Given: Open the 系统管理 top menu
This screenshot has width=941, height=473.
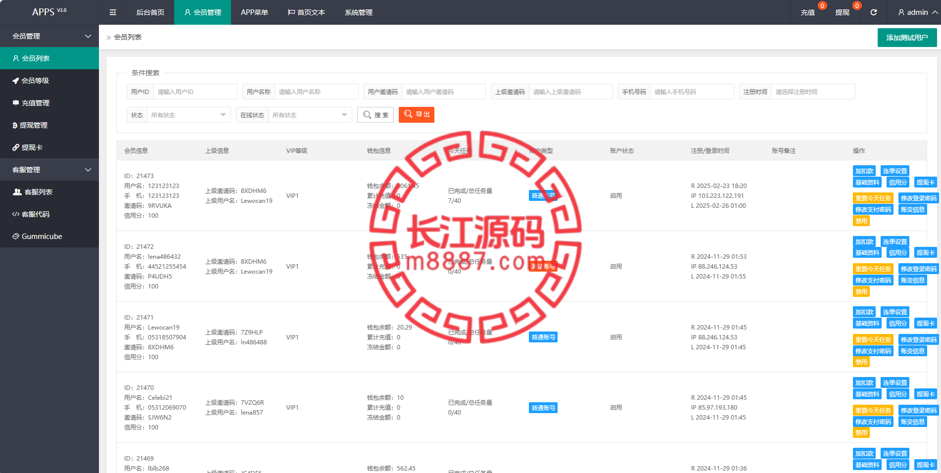Looking at the screenshot, I should tap(359, 12).
